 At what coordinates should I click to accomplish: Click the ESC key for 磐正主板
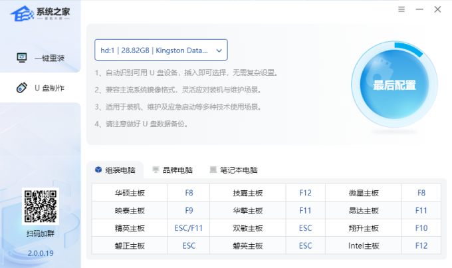189,245
